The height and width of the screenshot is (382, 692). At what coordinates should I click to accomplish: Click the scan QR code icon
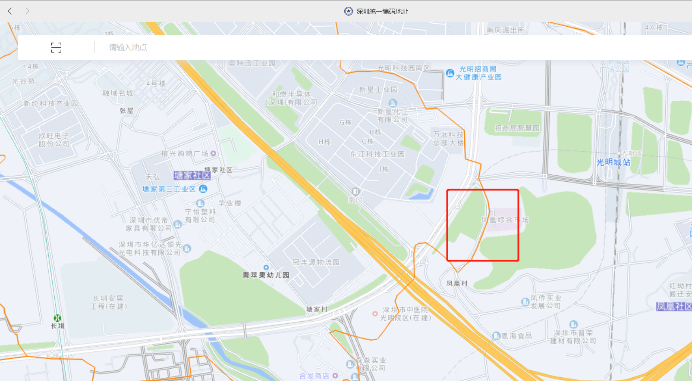[x=56, y=47]
